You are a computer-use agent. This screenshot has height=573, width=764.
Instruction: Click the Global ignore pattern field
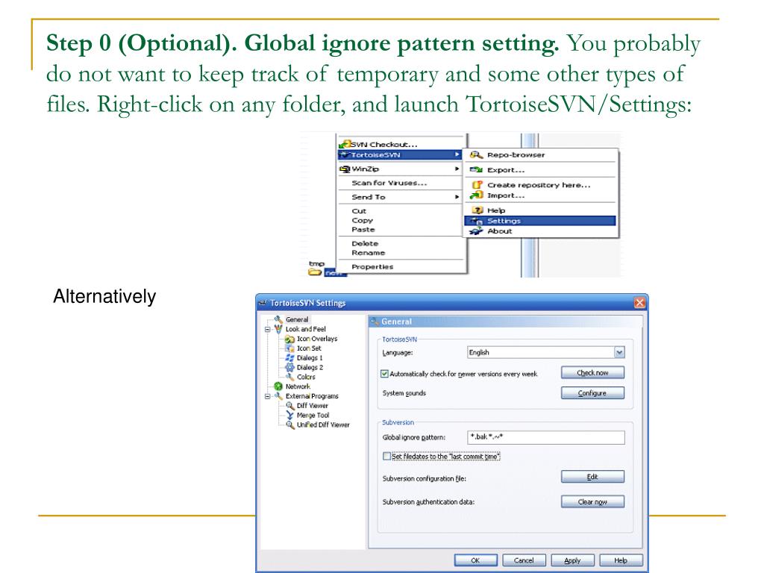545,437
